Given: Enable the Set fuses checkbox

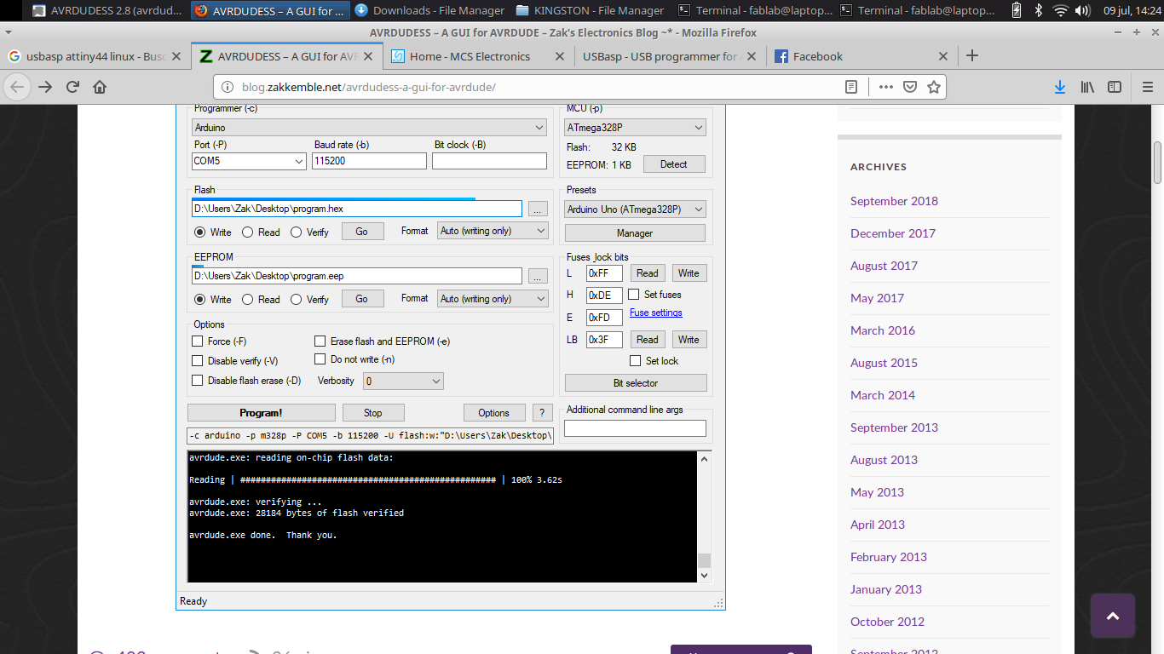Looking at the screenshot, I should [634, 295].
